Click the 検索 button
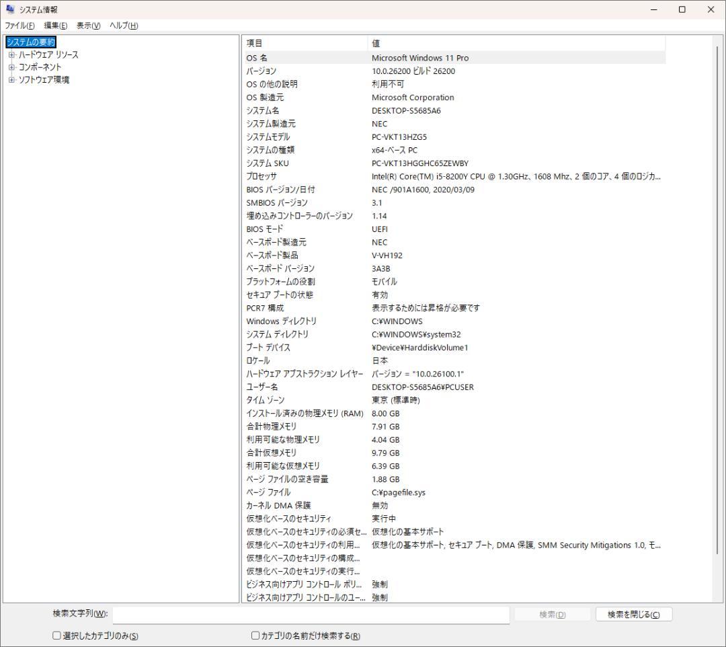This screenshot has height=647, width=726. [552, 613]
